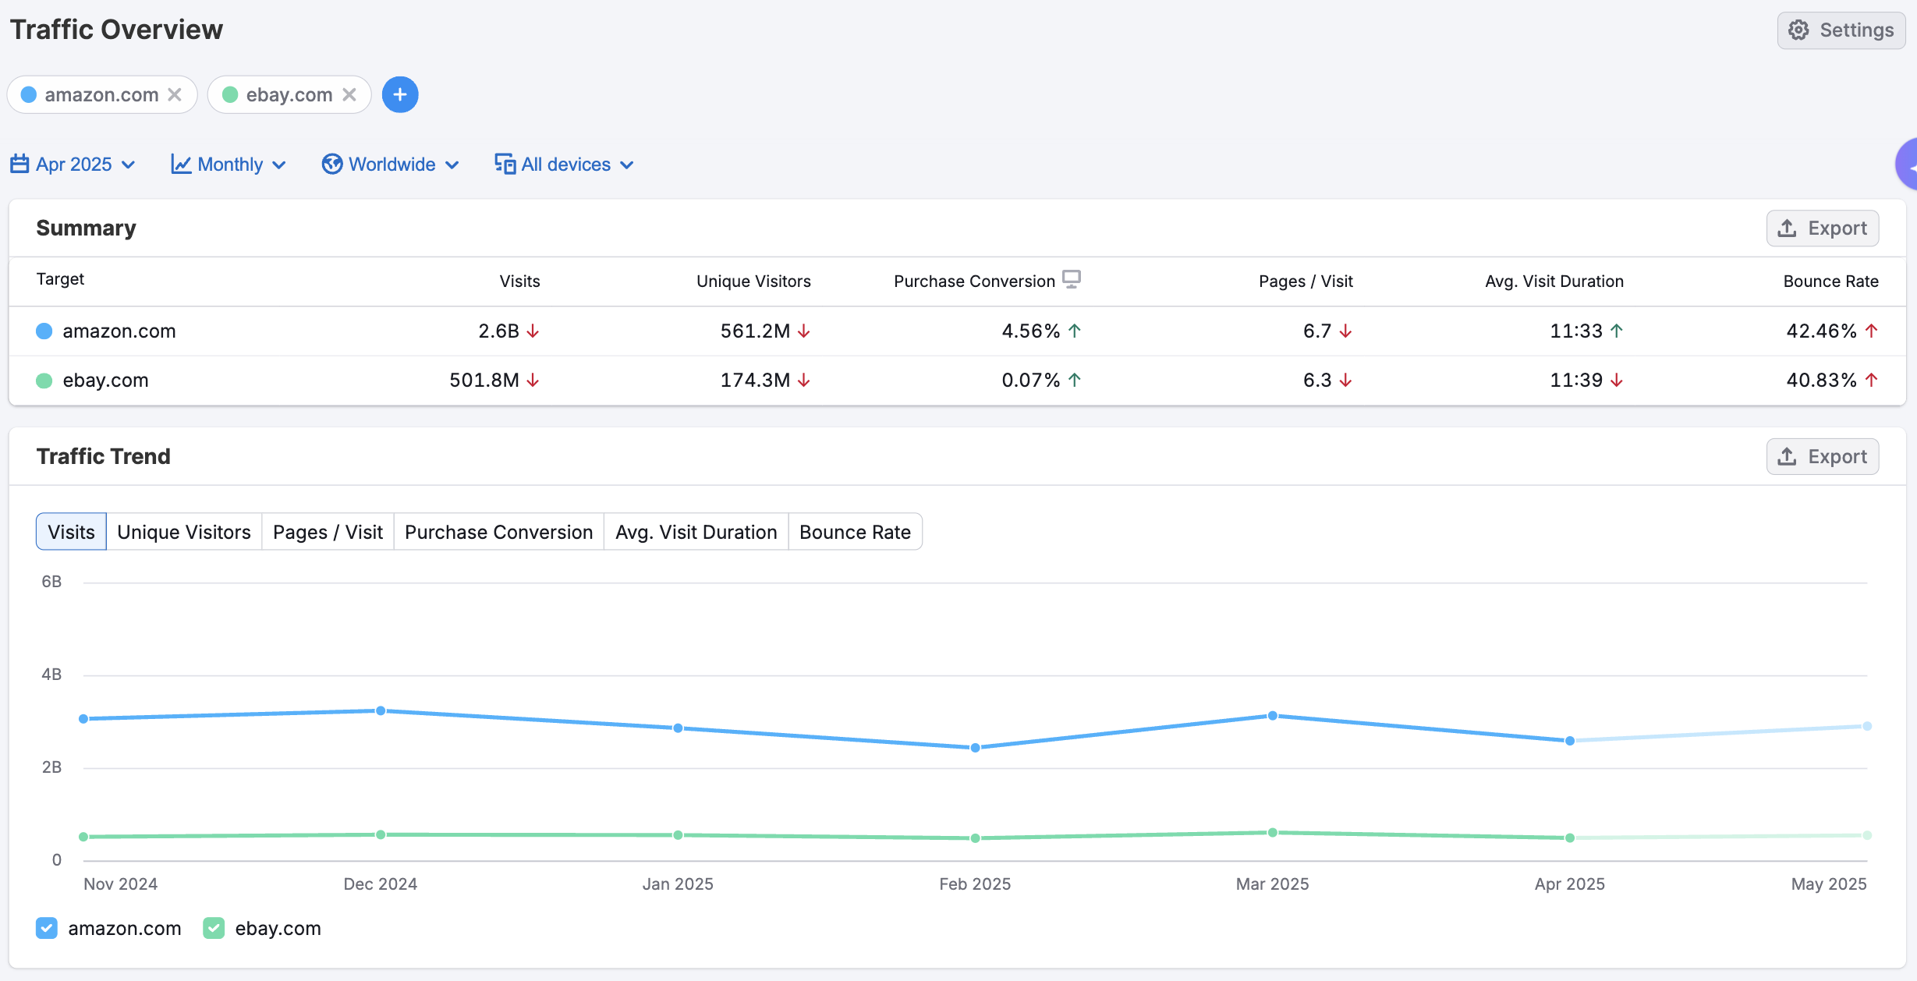Click the upload icon in Traffic Trend Export

coord(1787,456)
